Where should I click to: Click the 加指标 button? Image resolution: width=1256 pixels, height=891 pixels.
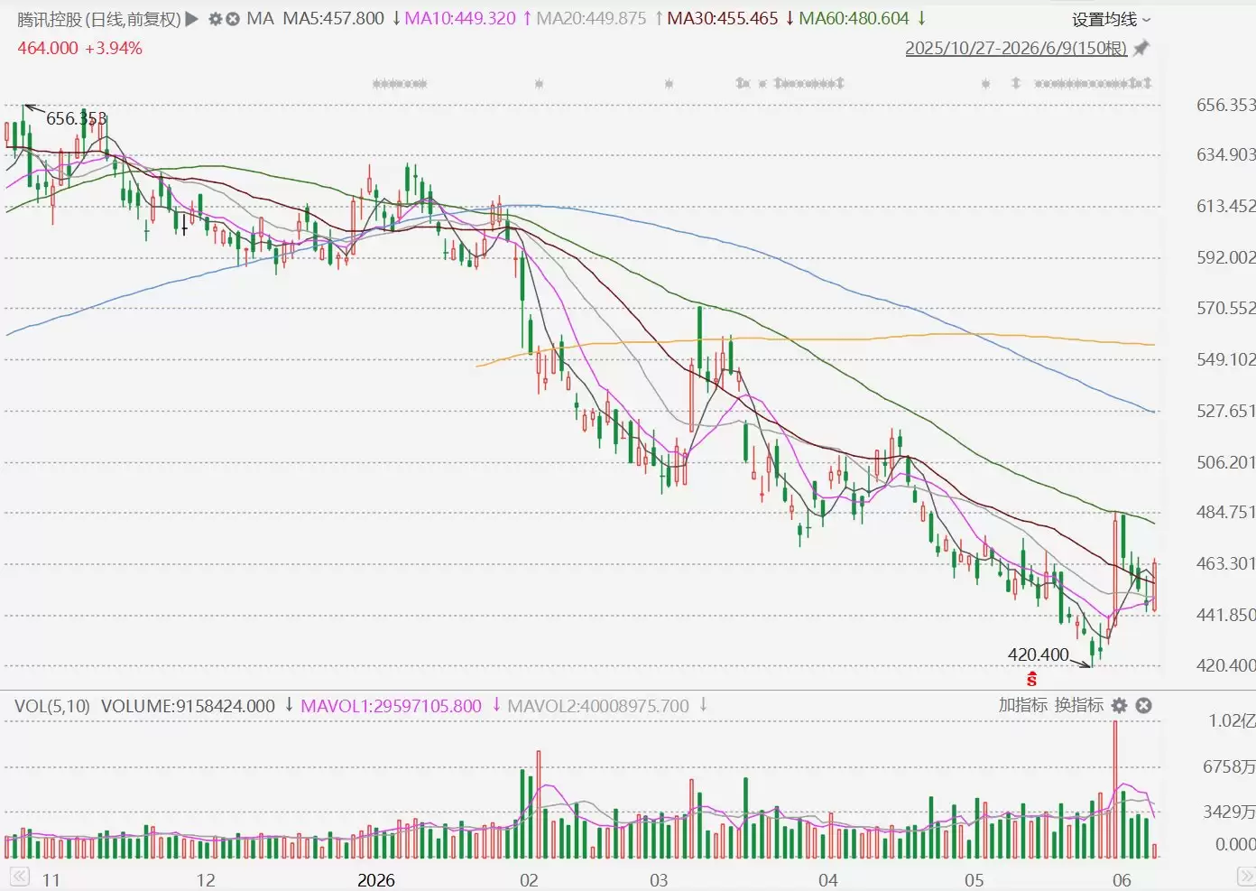[x=1022, y=705]
